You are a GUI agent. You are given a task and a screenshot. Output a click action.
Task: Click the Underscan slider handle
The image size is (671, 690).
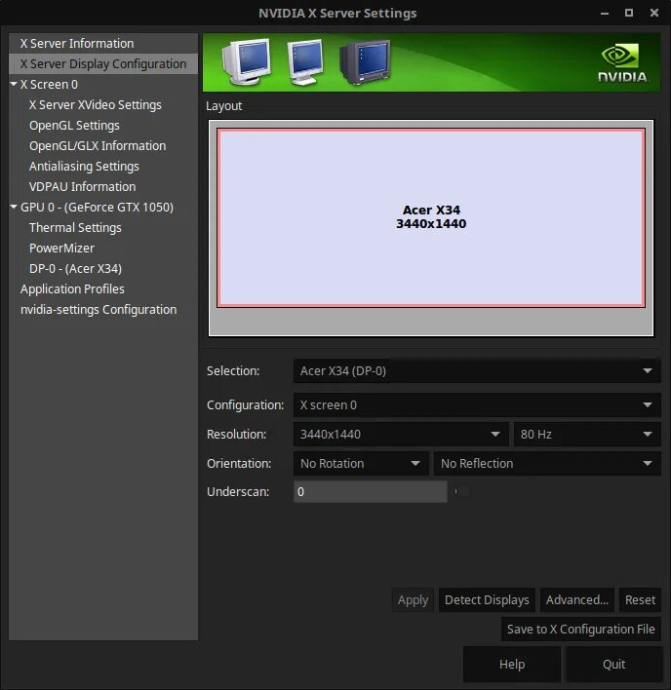tap(462, 491)
